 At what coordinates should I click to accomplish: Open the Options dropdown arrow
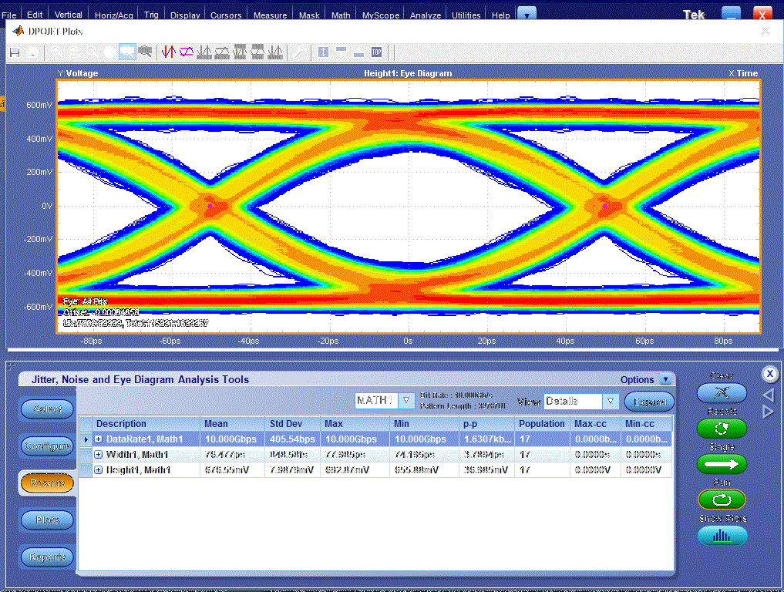click(665, 379)
